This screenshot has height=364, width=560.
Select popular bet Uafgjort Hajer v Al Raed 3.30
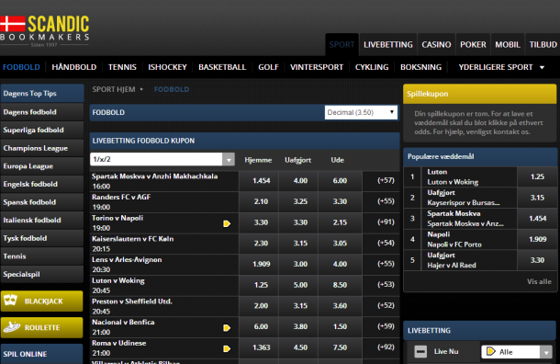537,260
